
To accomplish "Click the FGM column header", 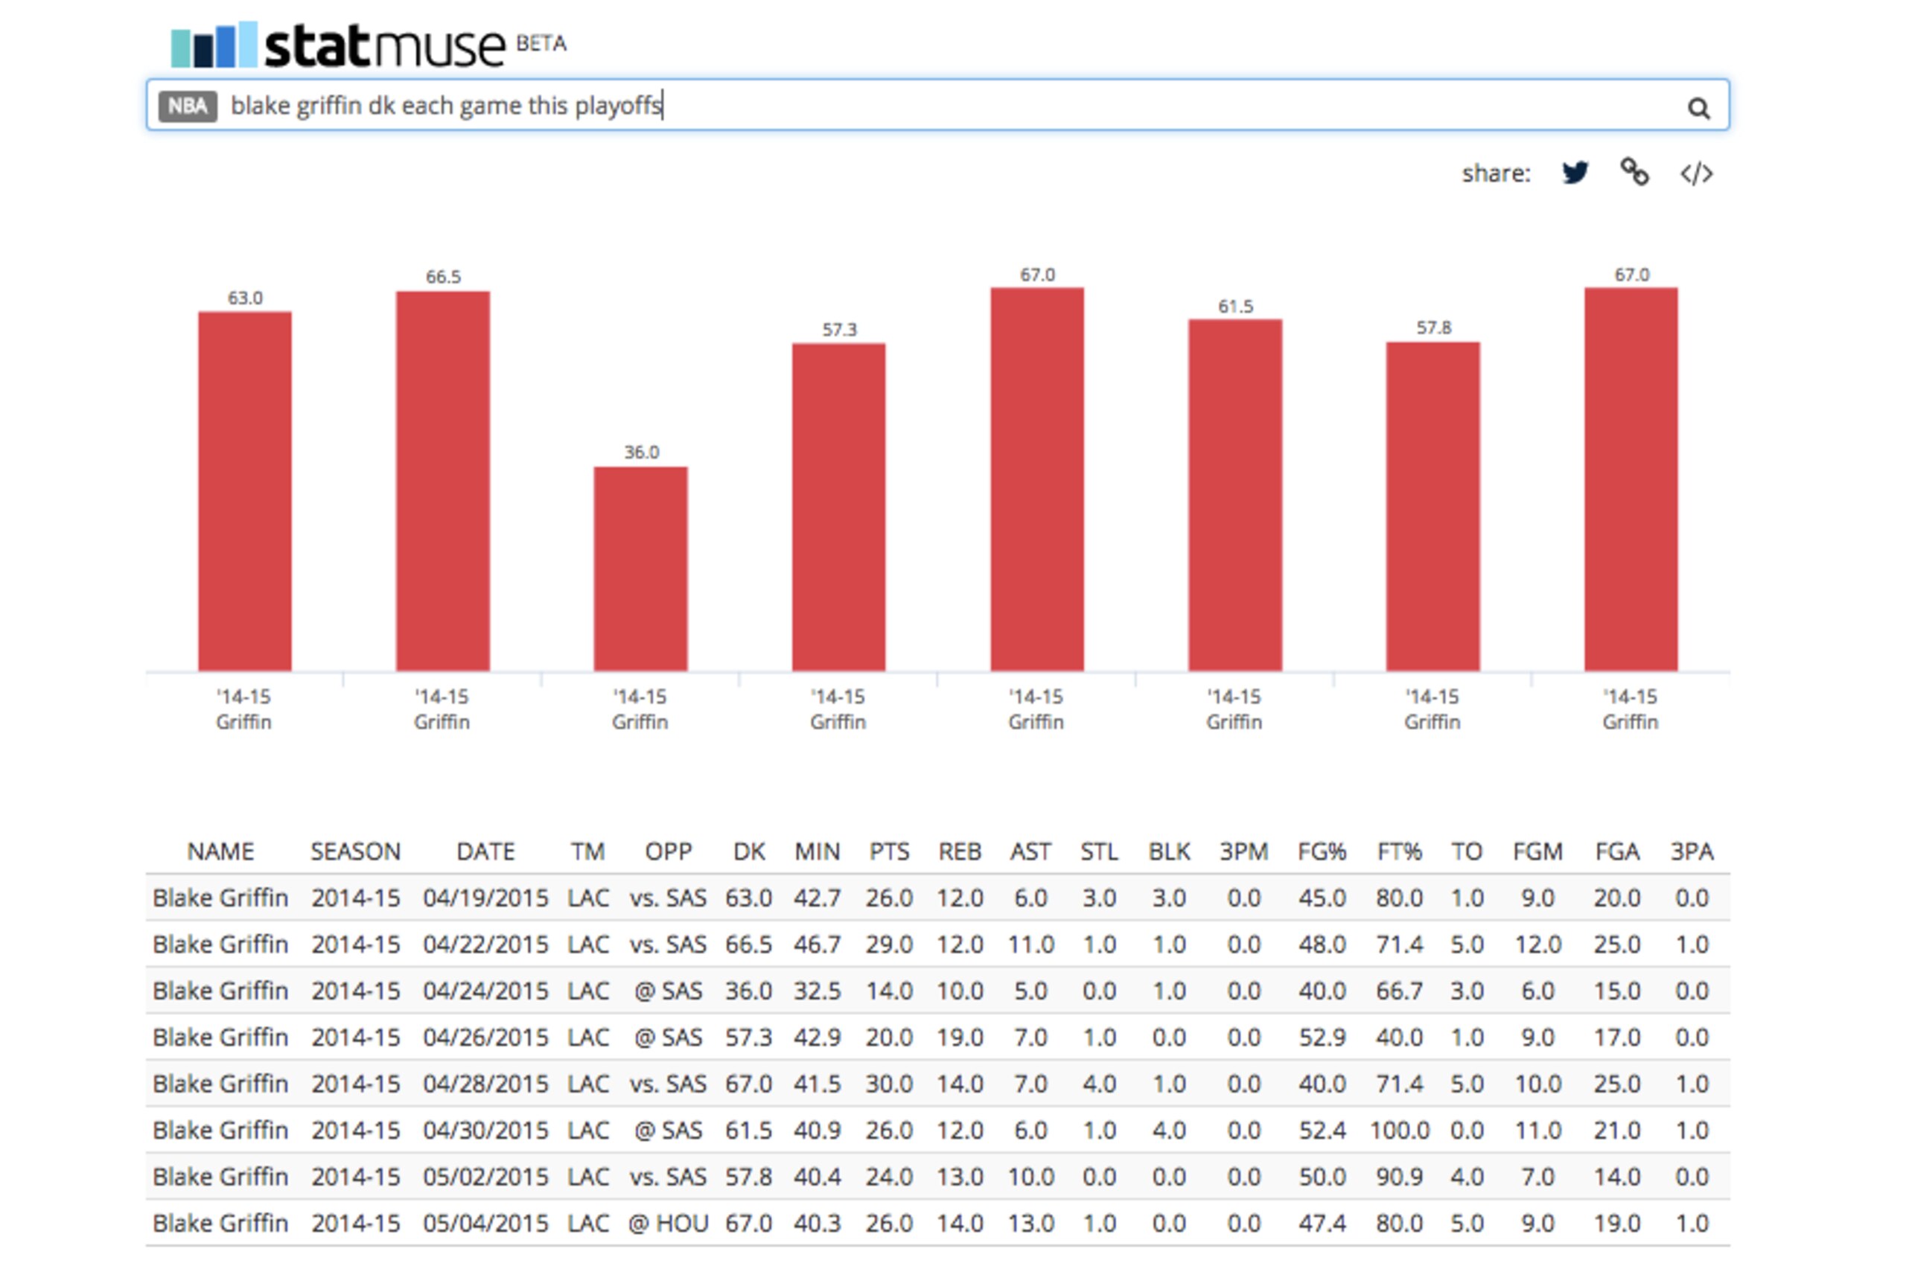I will pos(1537,851).
